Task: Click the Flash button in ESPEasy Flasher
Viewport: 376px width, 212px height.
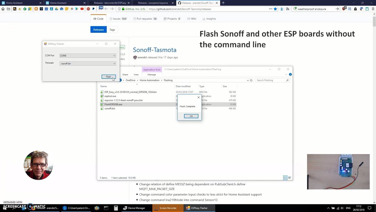Action: pos(108,77)
